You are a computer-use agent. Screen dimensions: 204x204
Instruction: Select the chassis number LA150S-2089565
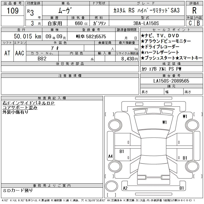171,81
